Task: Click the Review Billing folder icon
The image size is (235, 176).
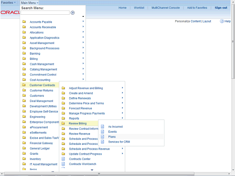Action: click(x=63, y=123)
